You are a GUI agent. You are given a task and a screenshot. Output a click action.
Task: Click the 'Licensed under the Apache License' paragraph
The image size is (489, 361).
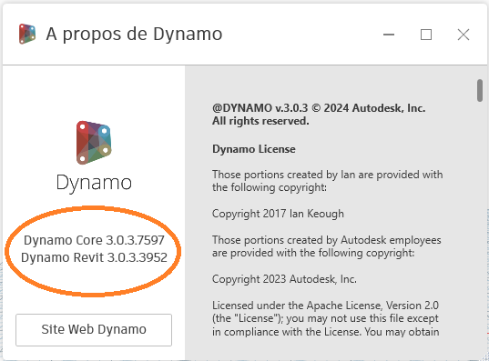click(x=326, y=318)
